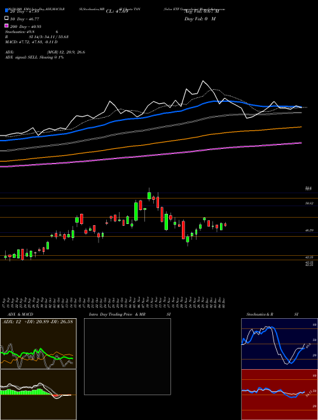The image size is (318, 420).
Task: Click the red RSI chart panel
Action: coord(279,395)
